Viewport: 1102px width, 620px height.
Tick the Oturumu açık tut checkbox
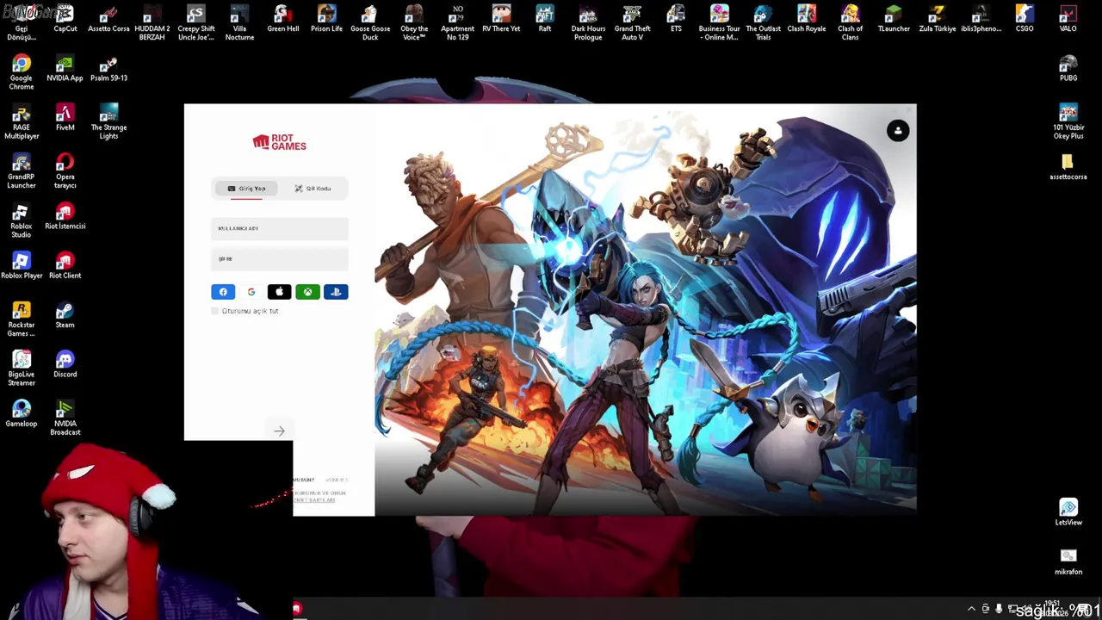215,311
